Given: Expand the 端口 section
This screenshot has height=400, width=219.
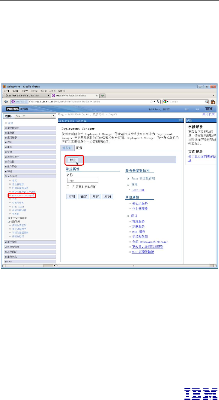Looking at the screenshot, I should coord(128,216).
